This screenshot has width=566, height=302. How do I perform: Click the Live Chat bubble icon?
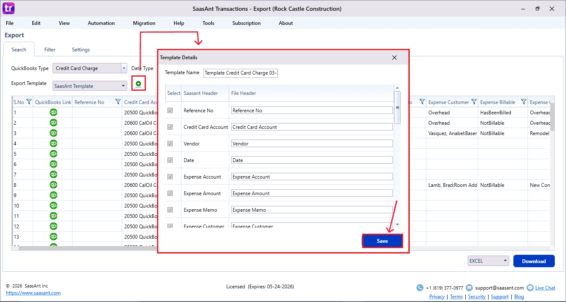point(530,288)
